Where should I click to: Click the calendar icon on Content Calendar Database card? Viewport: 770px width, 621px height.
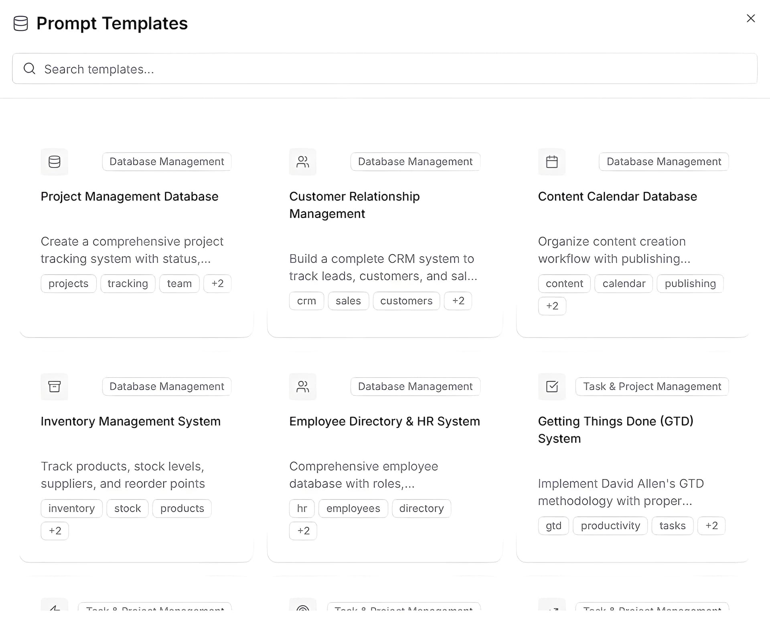pos(552,162)
